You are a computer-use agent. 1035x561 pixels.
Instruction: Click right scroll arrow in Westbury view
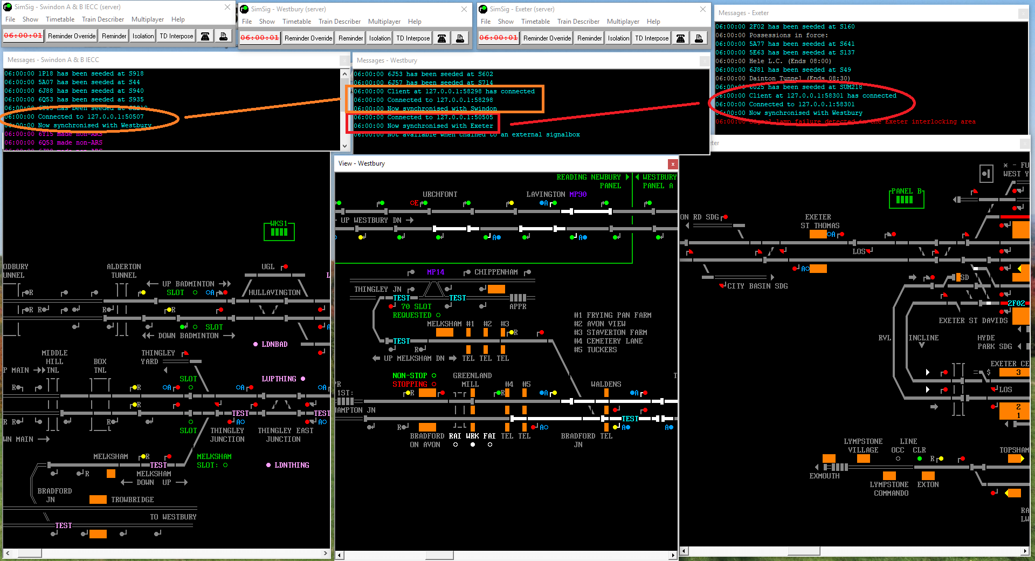673,555
